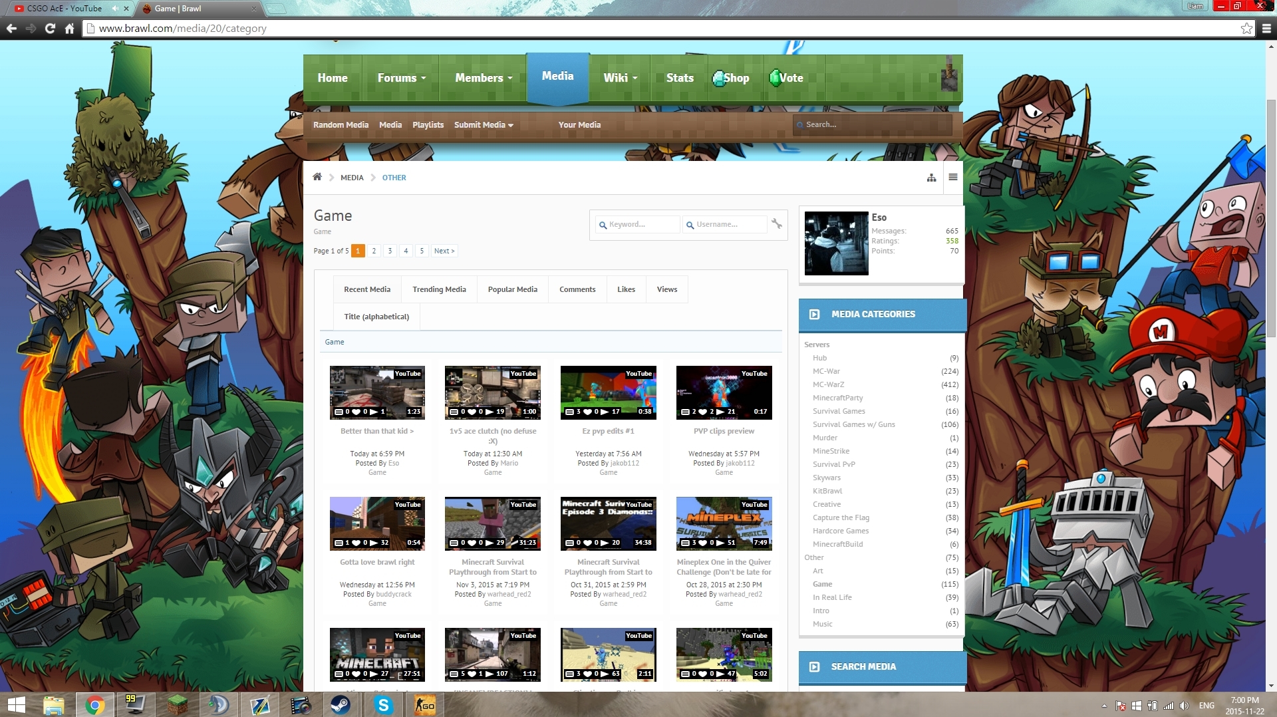Click the list menu icon in breadcrumb bar
This screenshot has height=717, width=1277.
(953, 178)
